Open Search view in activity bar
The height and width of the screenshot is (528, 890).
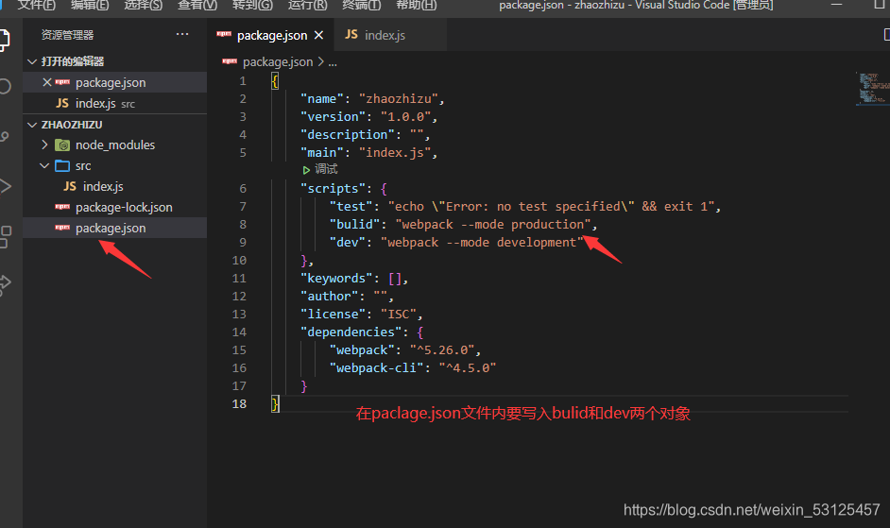pos(4,86)
